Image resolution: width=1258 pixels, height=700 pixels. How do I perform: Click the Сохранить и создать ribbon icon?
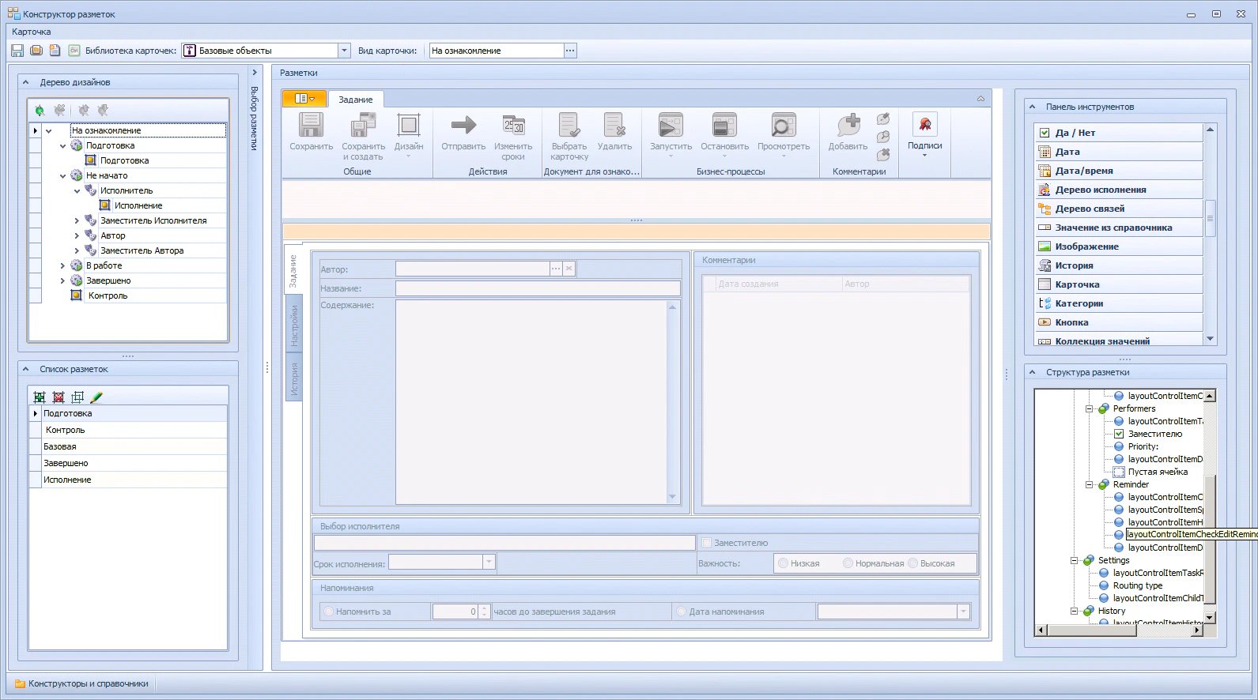pos(364,125)
